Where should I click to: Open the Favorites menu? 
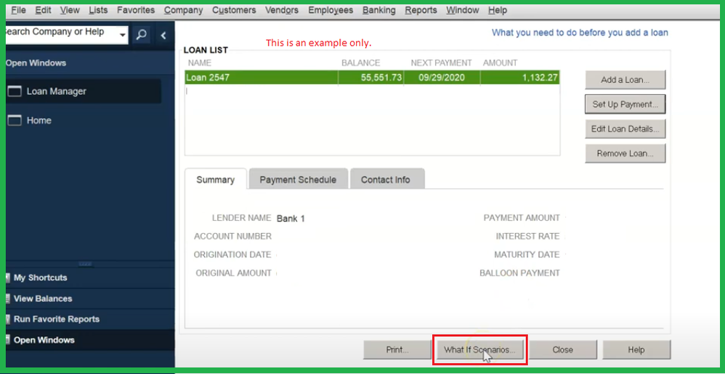click(x=135, y=9)
